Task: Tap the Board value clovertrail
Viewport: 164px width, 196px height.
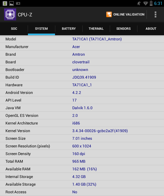Action: 81,62
